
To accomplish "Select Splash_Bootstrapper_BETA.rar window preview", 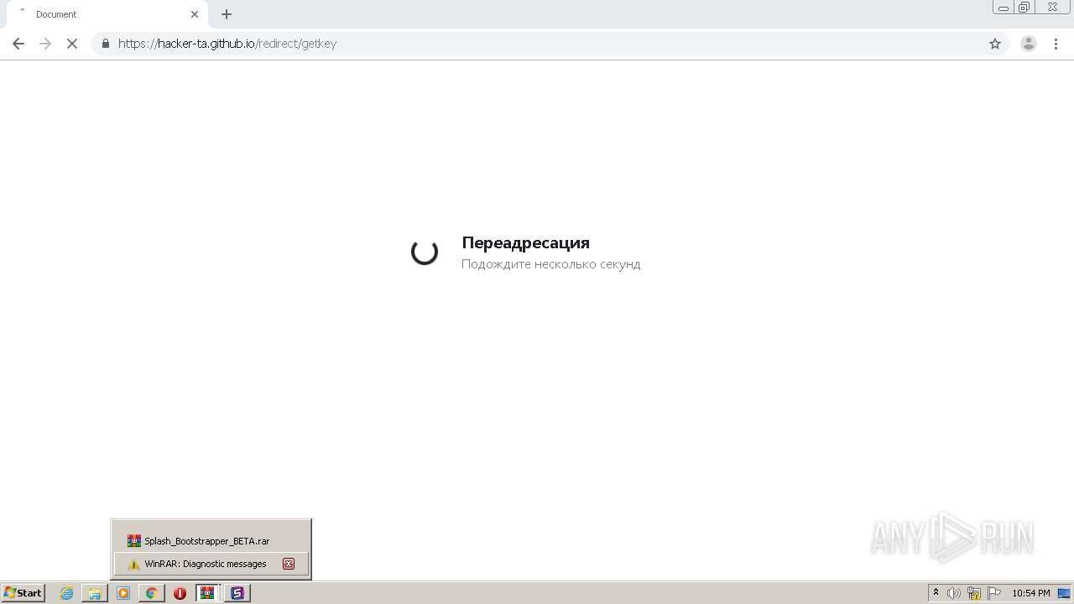I will 211,541.
